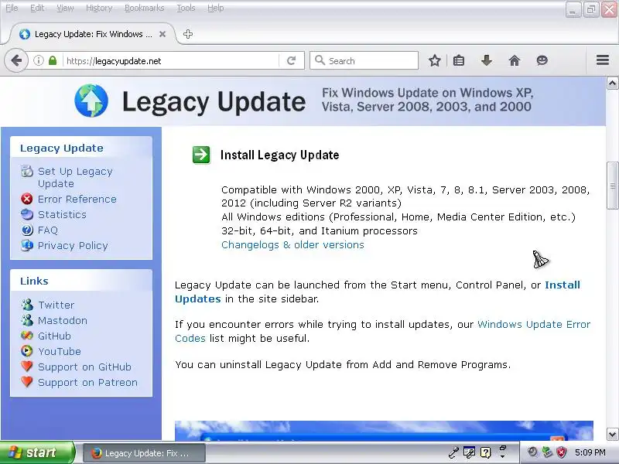This screenshot has width=619, height=464.
Task: Click the taskbar clock showing 5:09 PM
Action: pos(590,452)
